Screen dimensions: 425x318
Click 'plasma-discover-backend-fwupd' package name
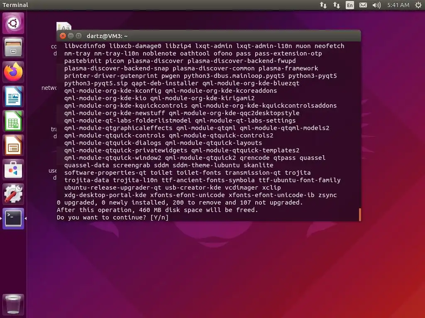point(242,61)
